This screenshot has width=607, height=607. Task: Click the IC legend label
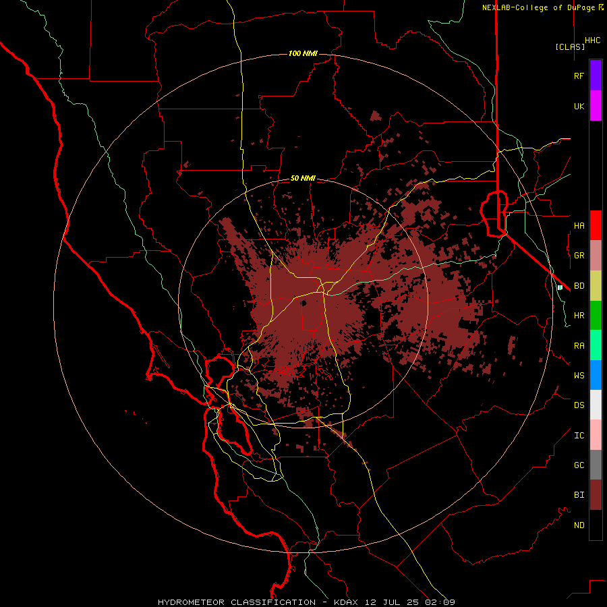[579, 435]
